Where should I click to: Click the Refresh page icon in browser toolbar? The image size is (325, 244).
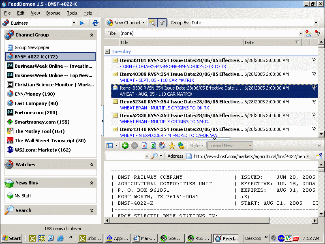pyautogui.click(x=153, y=146)
